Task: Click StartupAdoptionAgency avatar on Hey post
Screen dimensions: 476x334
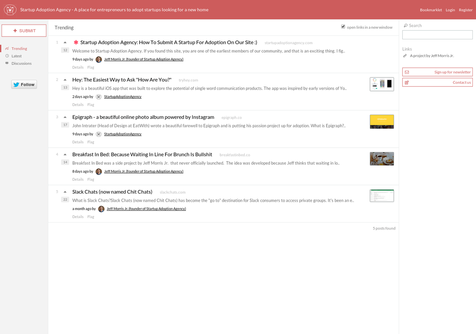Action: pyautogui.click(x=99, y=97)
